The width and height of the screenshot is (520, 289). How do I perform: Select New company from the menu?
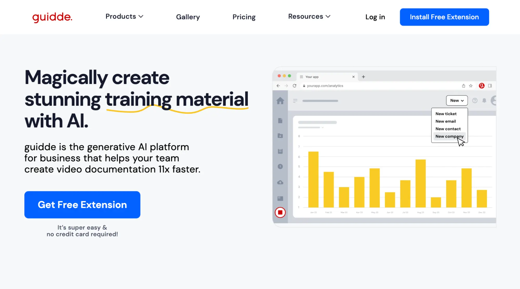pos(449,136)
